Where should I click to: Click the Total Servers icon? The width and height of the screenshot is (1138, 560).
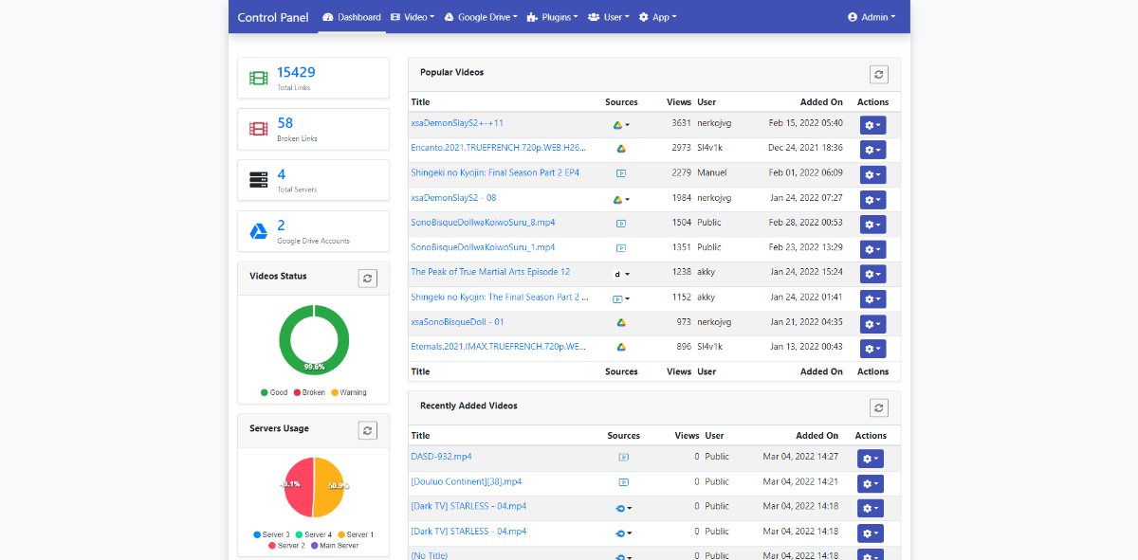pyautogui.click(x=258, y=180)
